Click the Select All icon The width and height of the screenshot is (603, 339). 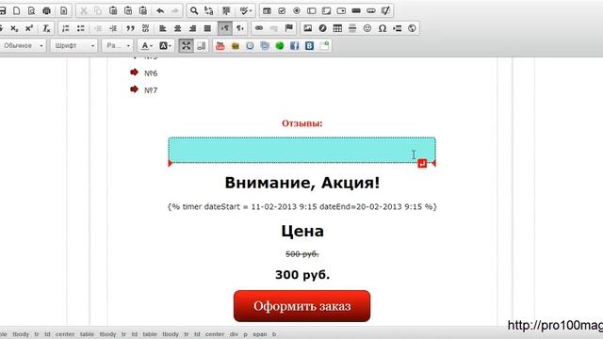tap(226, 10)
